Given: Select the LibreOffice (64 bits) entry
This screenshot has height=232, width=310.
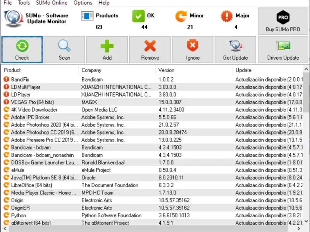Looking at the screenshot, I should [x=32, y=185].
